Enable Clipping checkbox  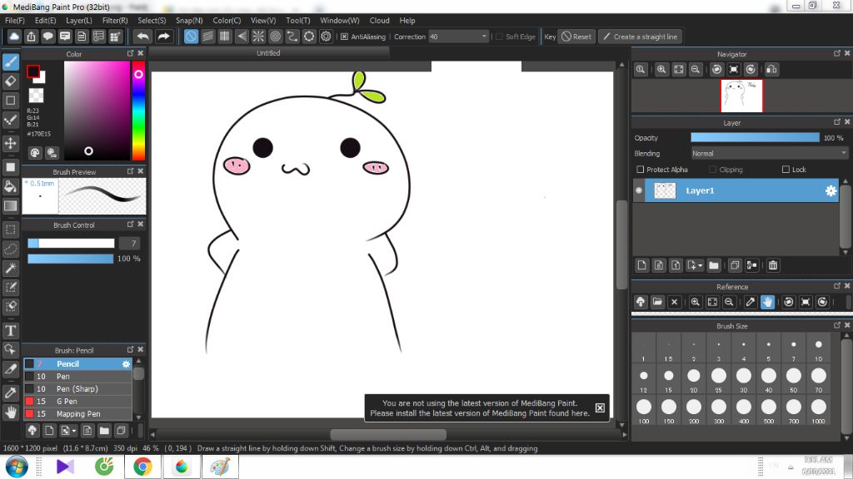click(x=713, y=170)
